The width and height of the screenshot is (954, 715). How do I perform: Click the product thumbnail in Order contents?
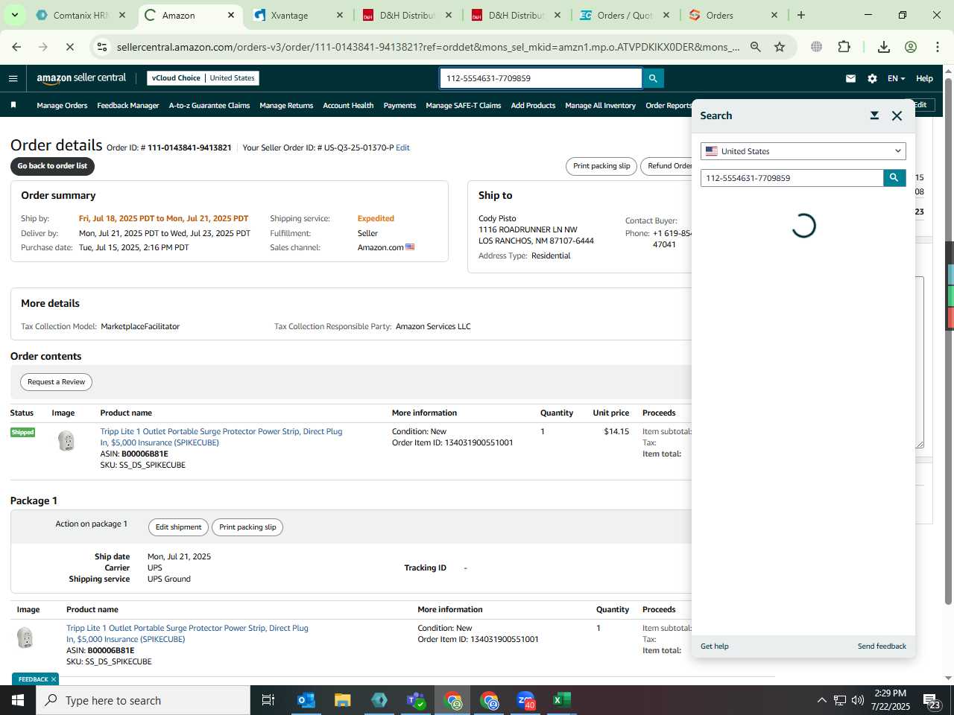point(66,441)
